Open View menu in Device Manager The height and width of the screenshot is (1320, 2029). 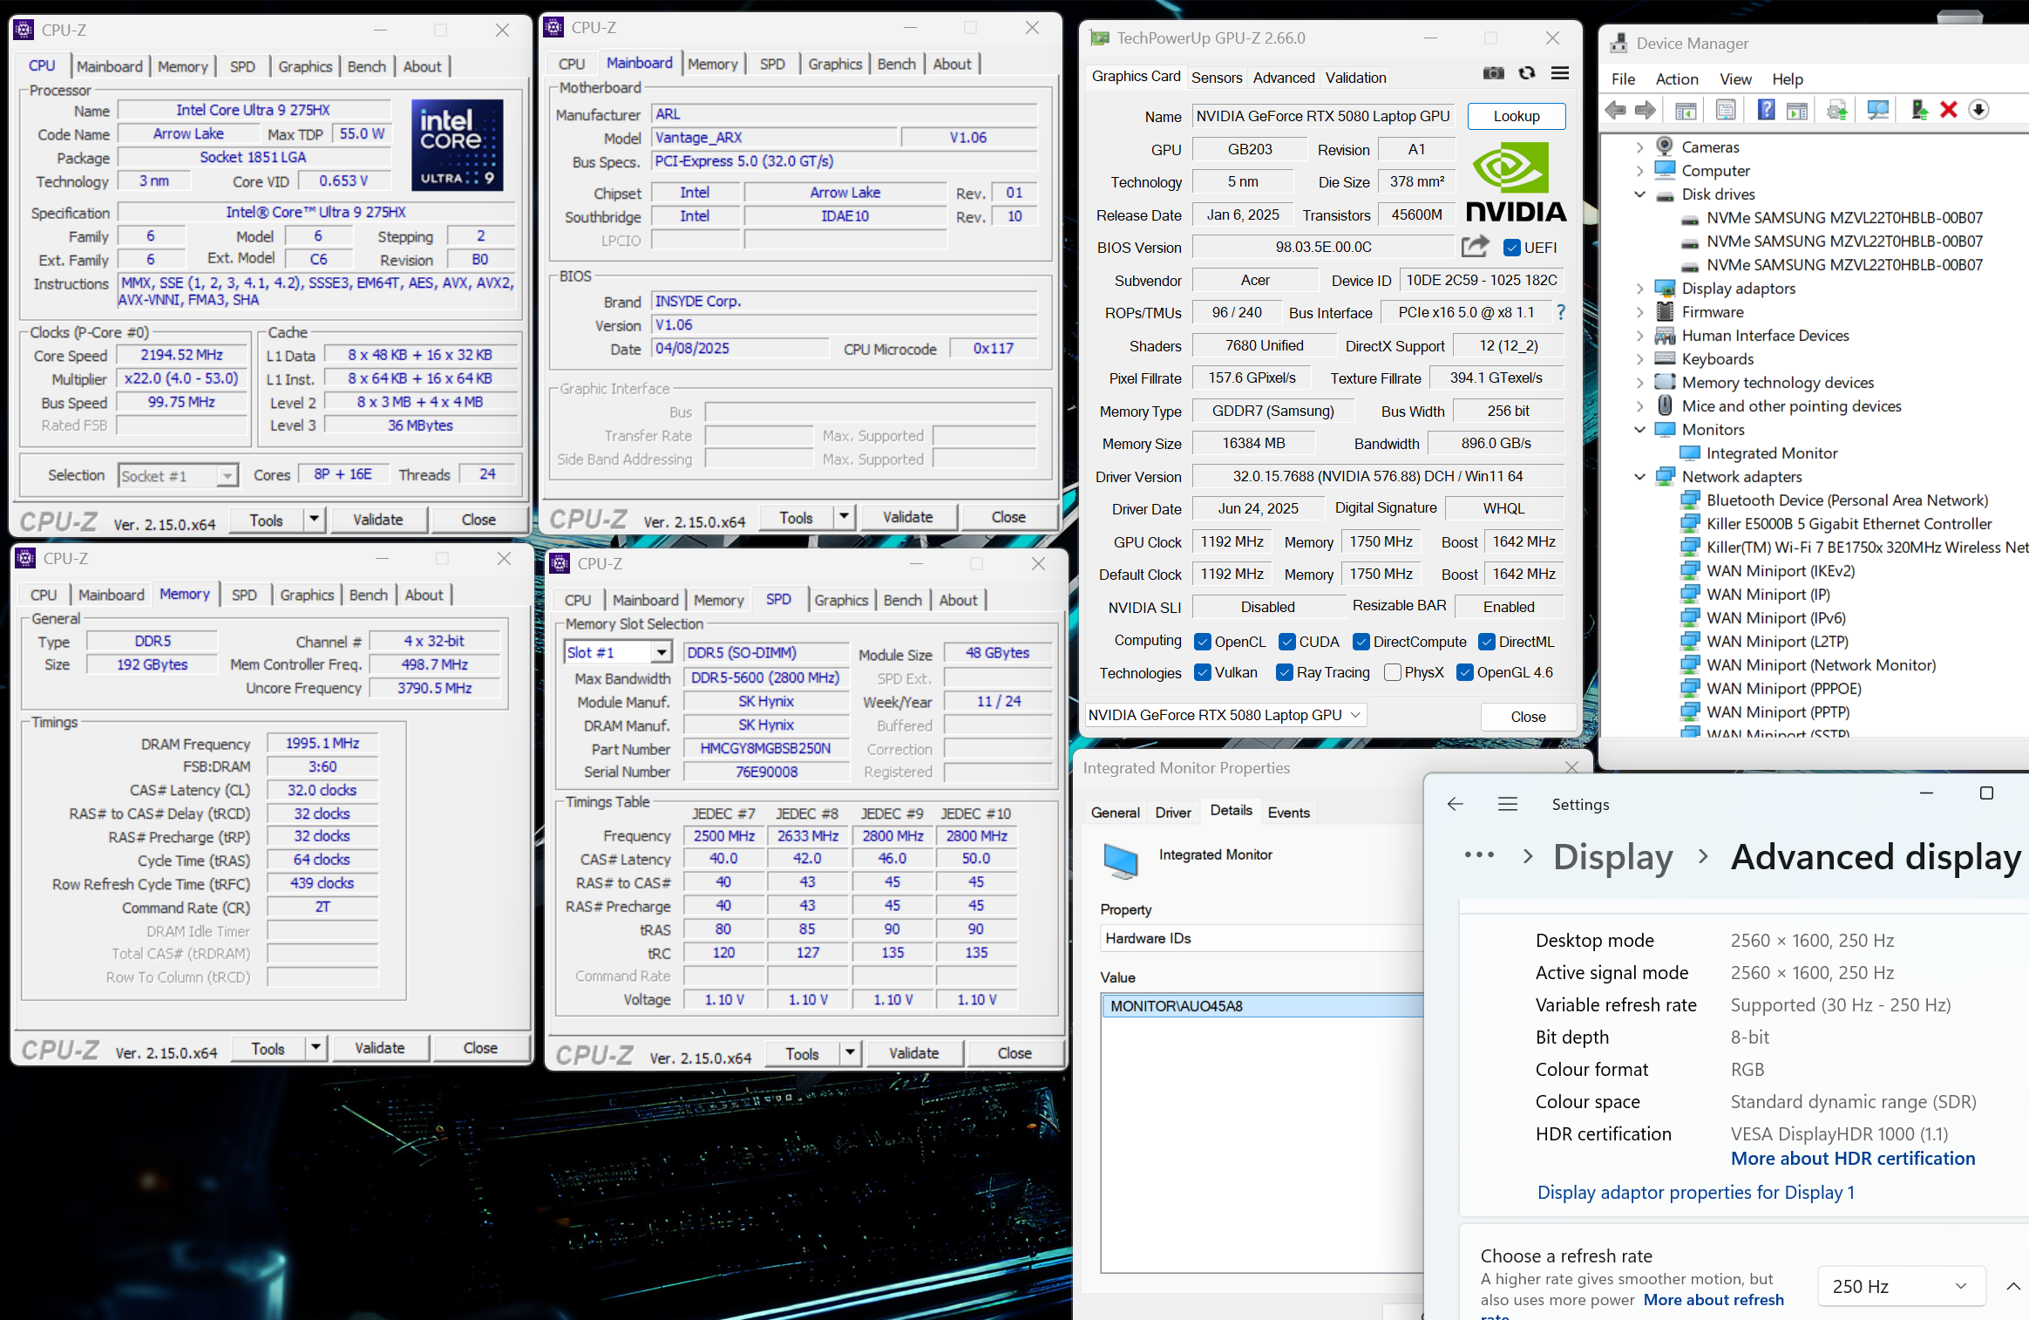pyautogui.click(x=1735, y=79)
